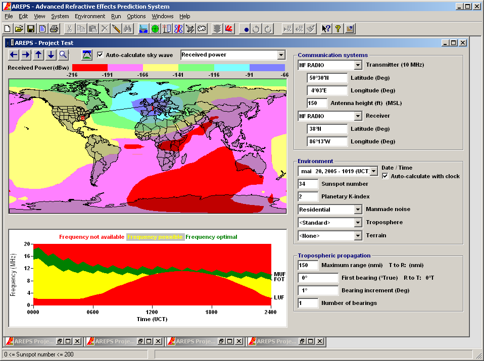Click the clipboard Paste icon

tap(93, 29)
